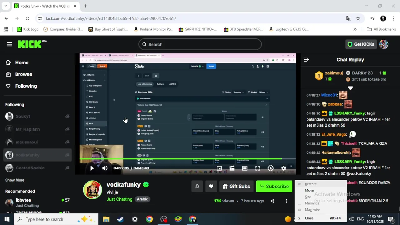Seek on the green video progress bar

coord(187,159)
